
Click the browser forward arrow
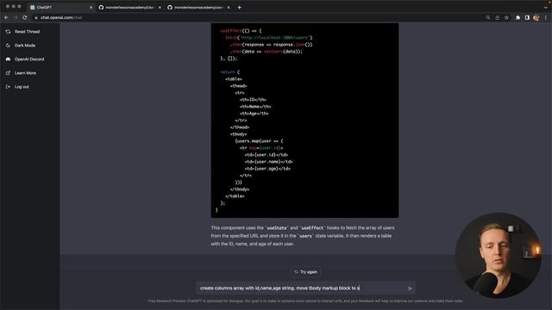16,17
